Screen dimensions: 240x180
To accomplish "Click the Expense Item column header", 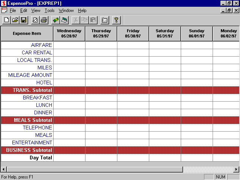I will [27, 33].
